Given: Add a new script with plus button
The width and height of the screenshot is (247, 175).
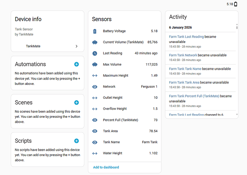Looking at the screenshot, I should click(77, 141).
